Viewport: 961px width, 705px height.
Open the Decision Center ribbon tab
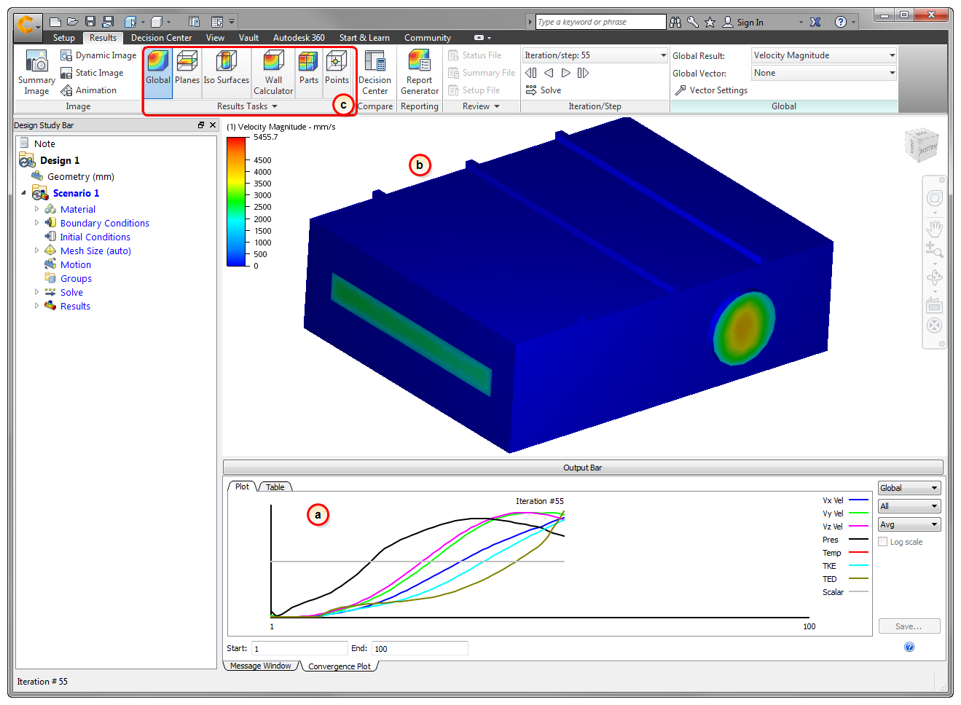click(162, 38)
